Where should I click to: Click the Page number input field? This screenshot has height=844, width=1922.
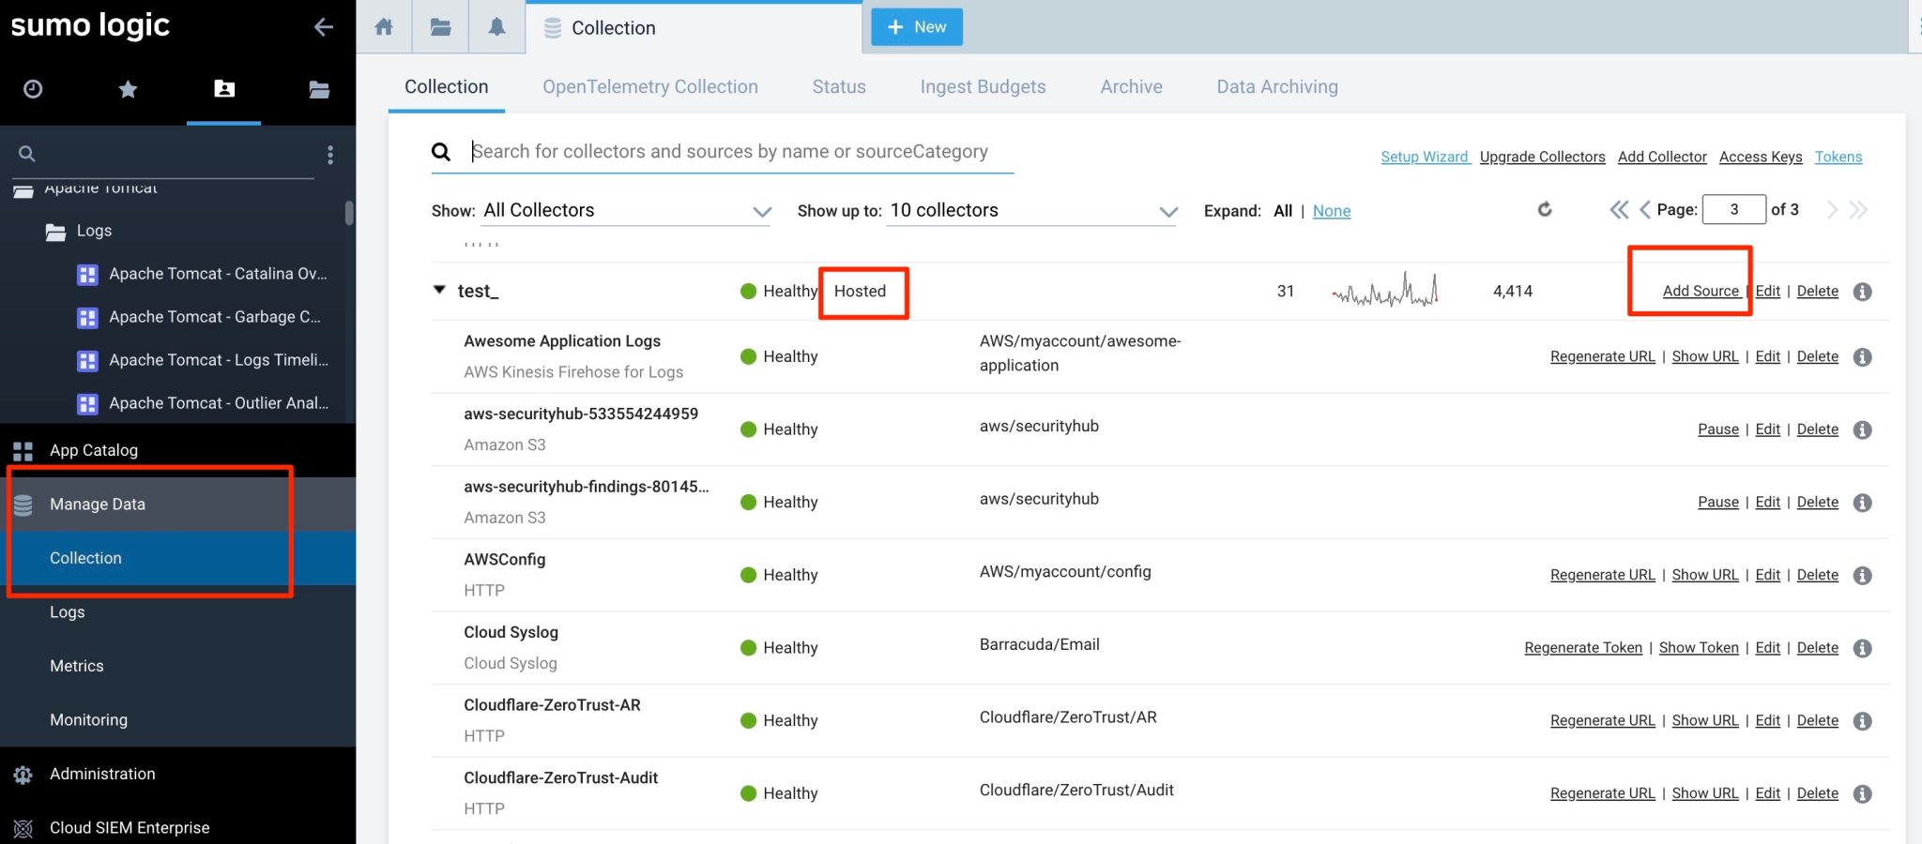pyautogui.click(x=1734, y=209)
